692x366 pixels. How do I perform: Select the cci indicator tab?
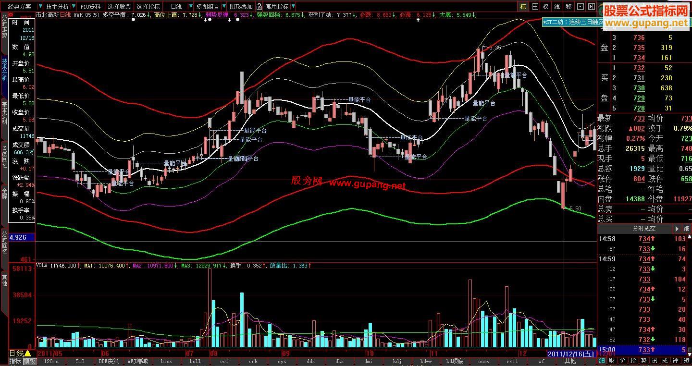tap(224, 361)
